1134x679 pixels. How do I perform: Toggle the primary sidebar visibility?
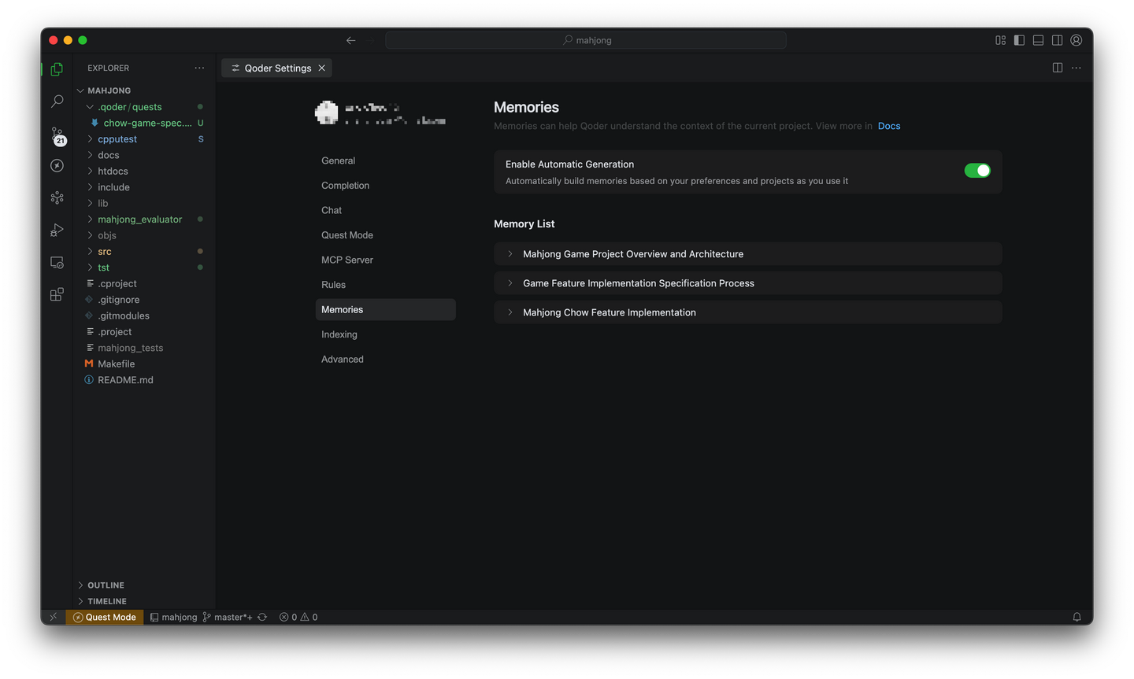tap(1019, 40)
